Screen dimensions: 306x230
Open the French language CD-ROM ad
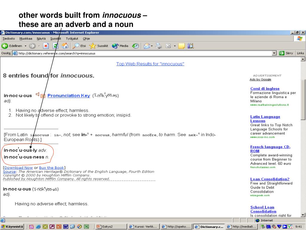270,149
